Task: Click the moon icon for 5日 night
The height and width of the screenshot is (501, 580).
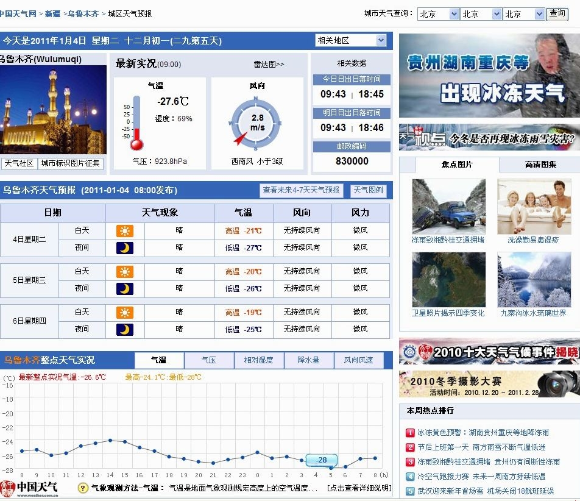Action: (125, 288)
